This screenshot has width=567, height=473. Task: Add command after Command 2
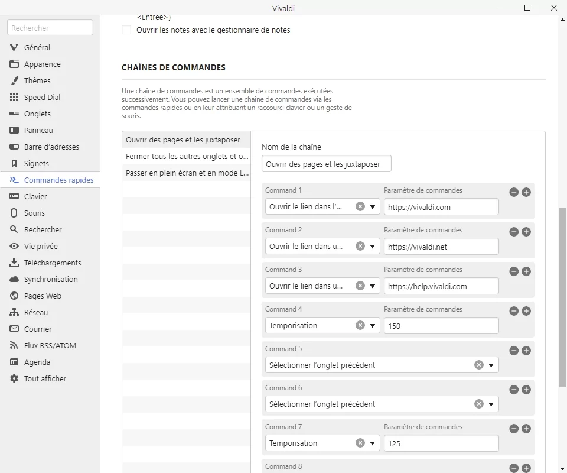tap(526, 232)
